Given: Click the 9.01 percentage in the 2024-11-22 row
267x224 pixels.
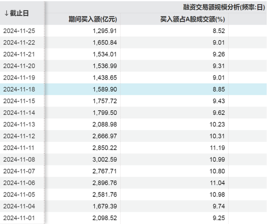Looking at the screenshot, I should pos(219,43).
